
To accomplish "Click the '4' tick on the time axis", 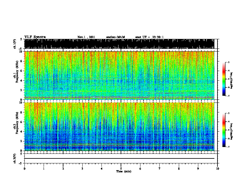I will (102, 169).
